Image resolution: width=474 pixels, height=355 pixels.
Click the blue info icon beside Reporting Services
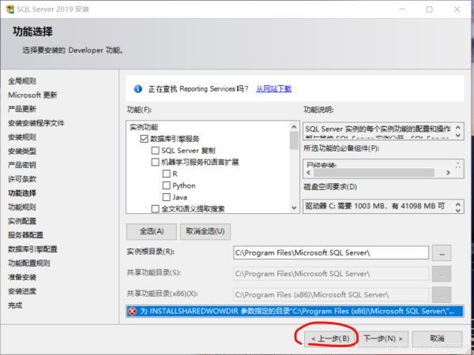(x=138, y=88)
